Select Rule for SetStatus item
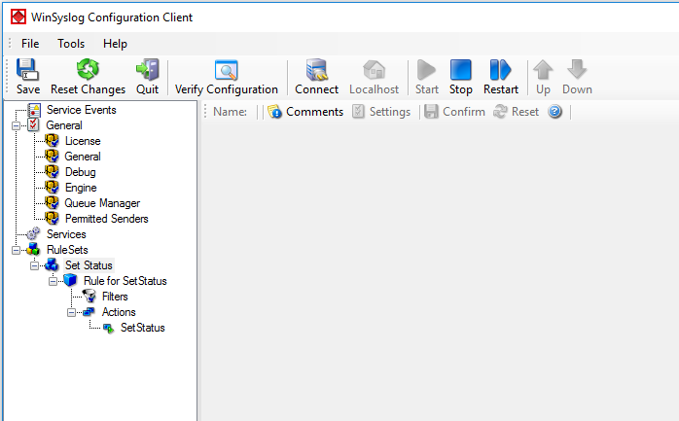 point(125,281)
